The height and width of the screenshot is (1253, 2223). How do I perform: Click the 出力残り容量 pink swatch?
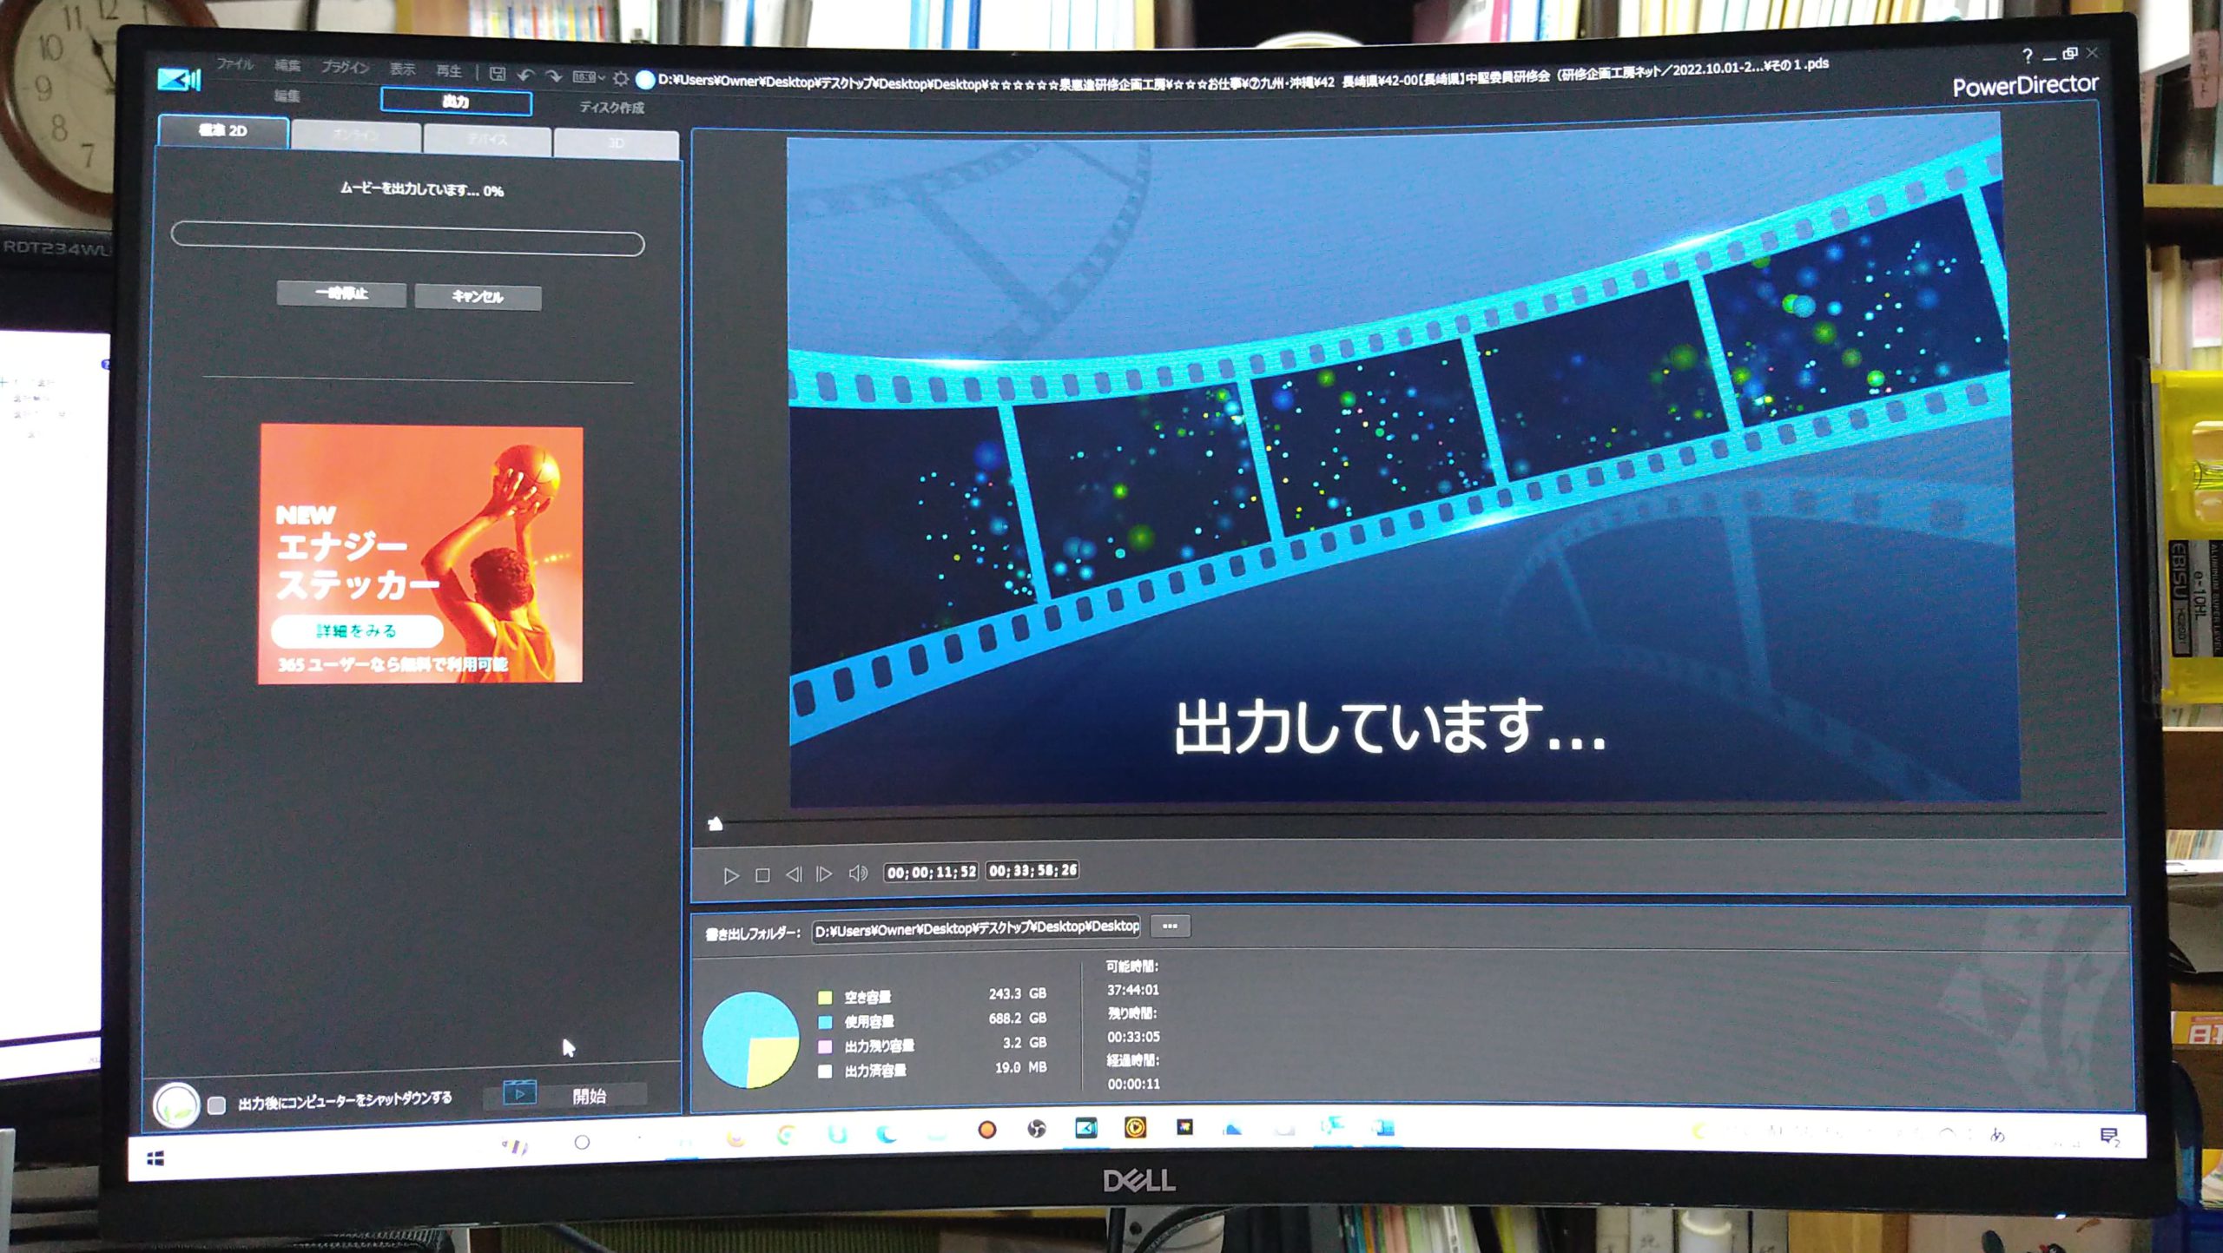(x=825, y=1046)
